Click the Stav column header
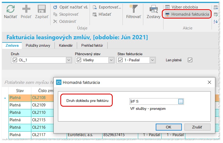This screenshot has width=223, height=143. coord(20,91)
